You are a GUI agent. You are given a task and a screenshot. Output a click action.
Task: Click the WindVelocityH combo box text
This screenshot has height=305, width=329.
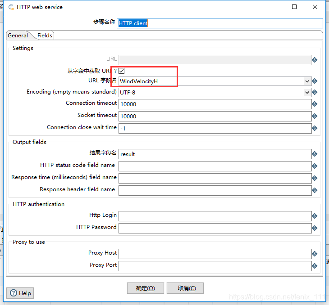click(x=139, y=81)
